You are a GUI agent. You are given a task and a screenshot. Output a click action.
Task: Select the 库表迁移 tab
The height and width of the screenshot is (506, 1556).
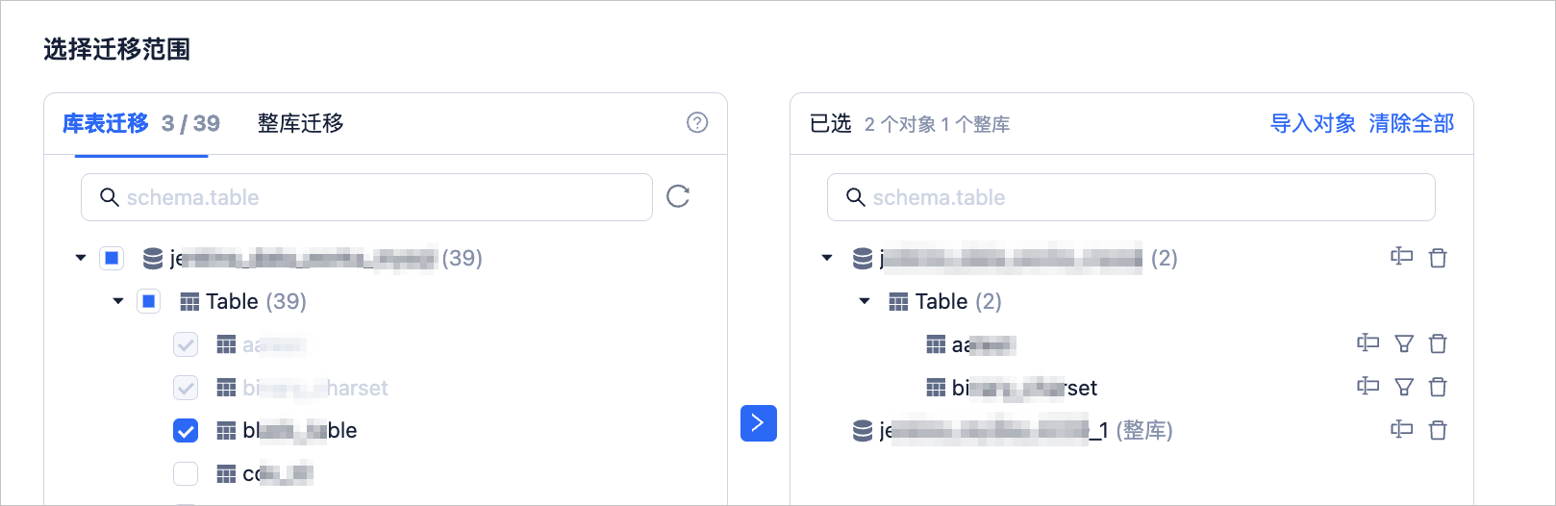(106, 123)
